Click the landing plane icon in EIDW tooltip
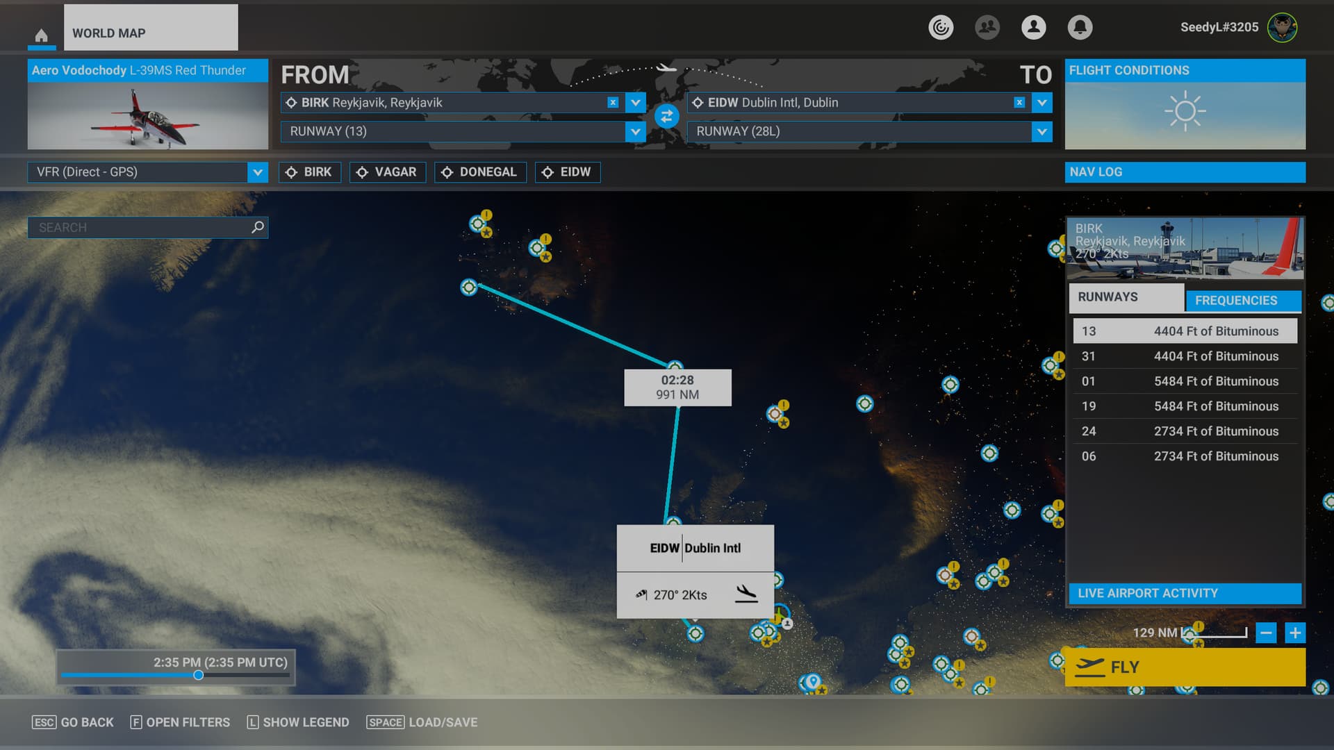1334x750 pixels. coord(746,594)
